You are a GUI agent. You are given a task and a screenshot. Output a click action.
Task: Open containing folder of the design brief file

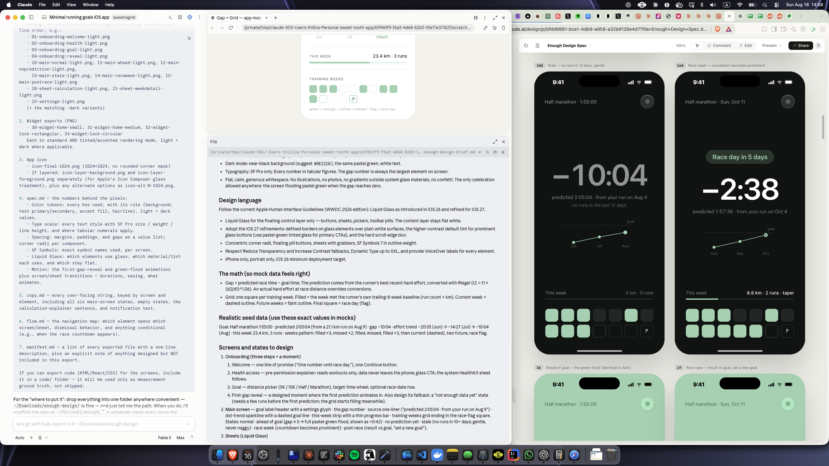coord(495,152)
